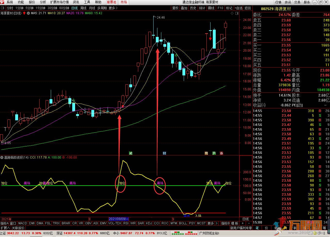The height and width of the screenshot is (237, 330).
Task: Open the round dropdown beside the chart title
Action: pyautogui.click(x=28, y=13)
